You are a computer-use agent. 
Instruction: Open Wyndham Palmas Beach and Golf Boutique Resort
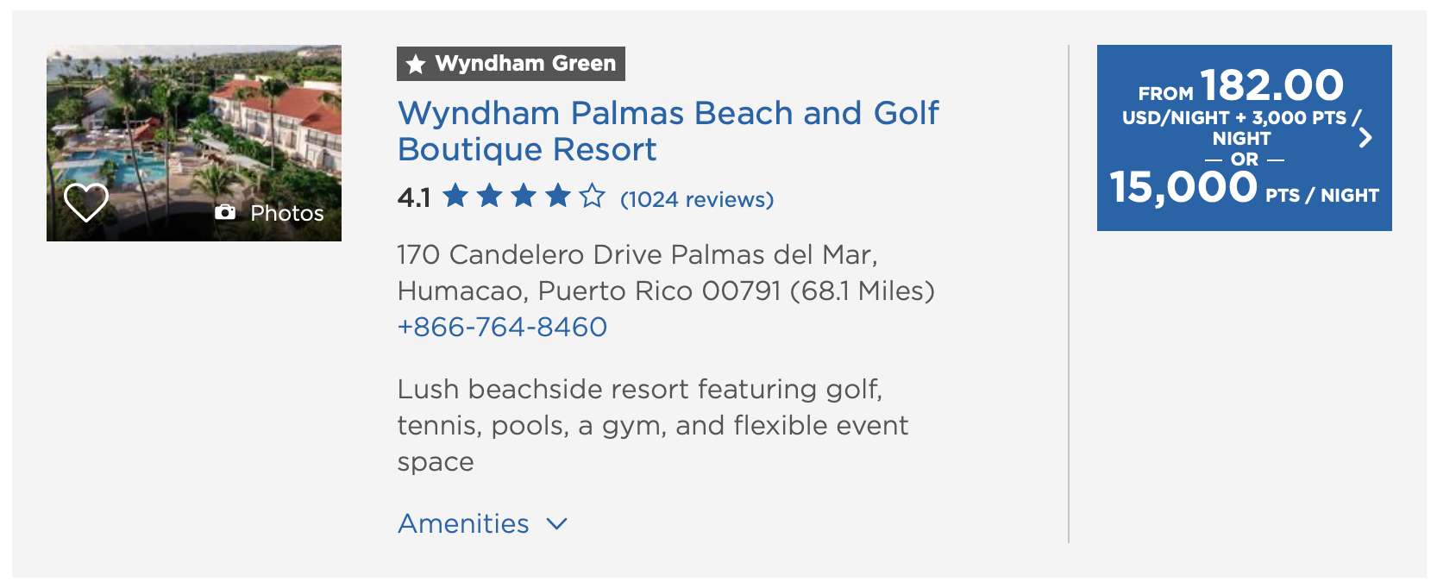click(668, 131)
